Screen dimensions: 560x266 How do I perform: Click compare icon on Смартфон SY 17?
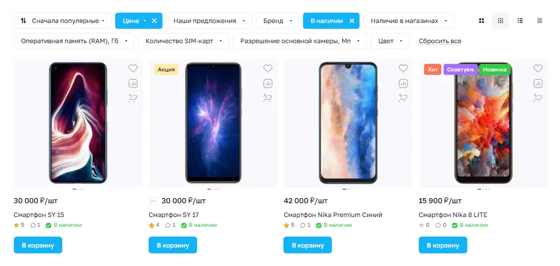coord(267,83)
